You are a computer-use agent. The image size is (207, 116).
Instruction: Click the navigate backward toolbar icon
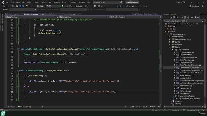4,6
